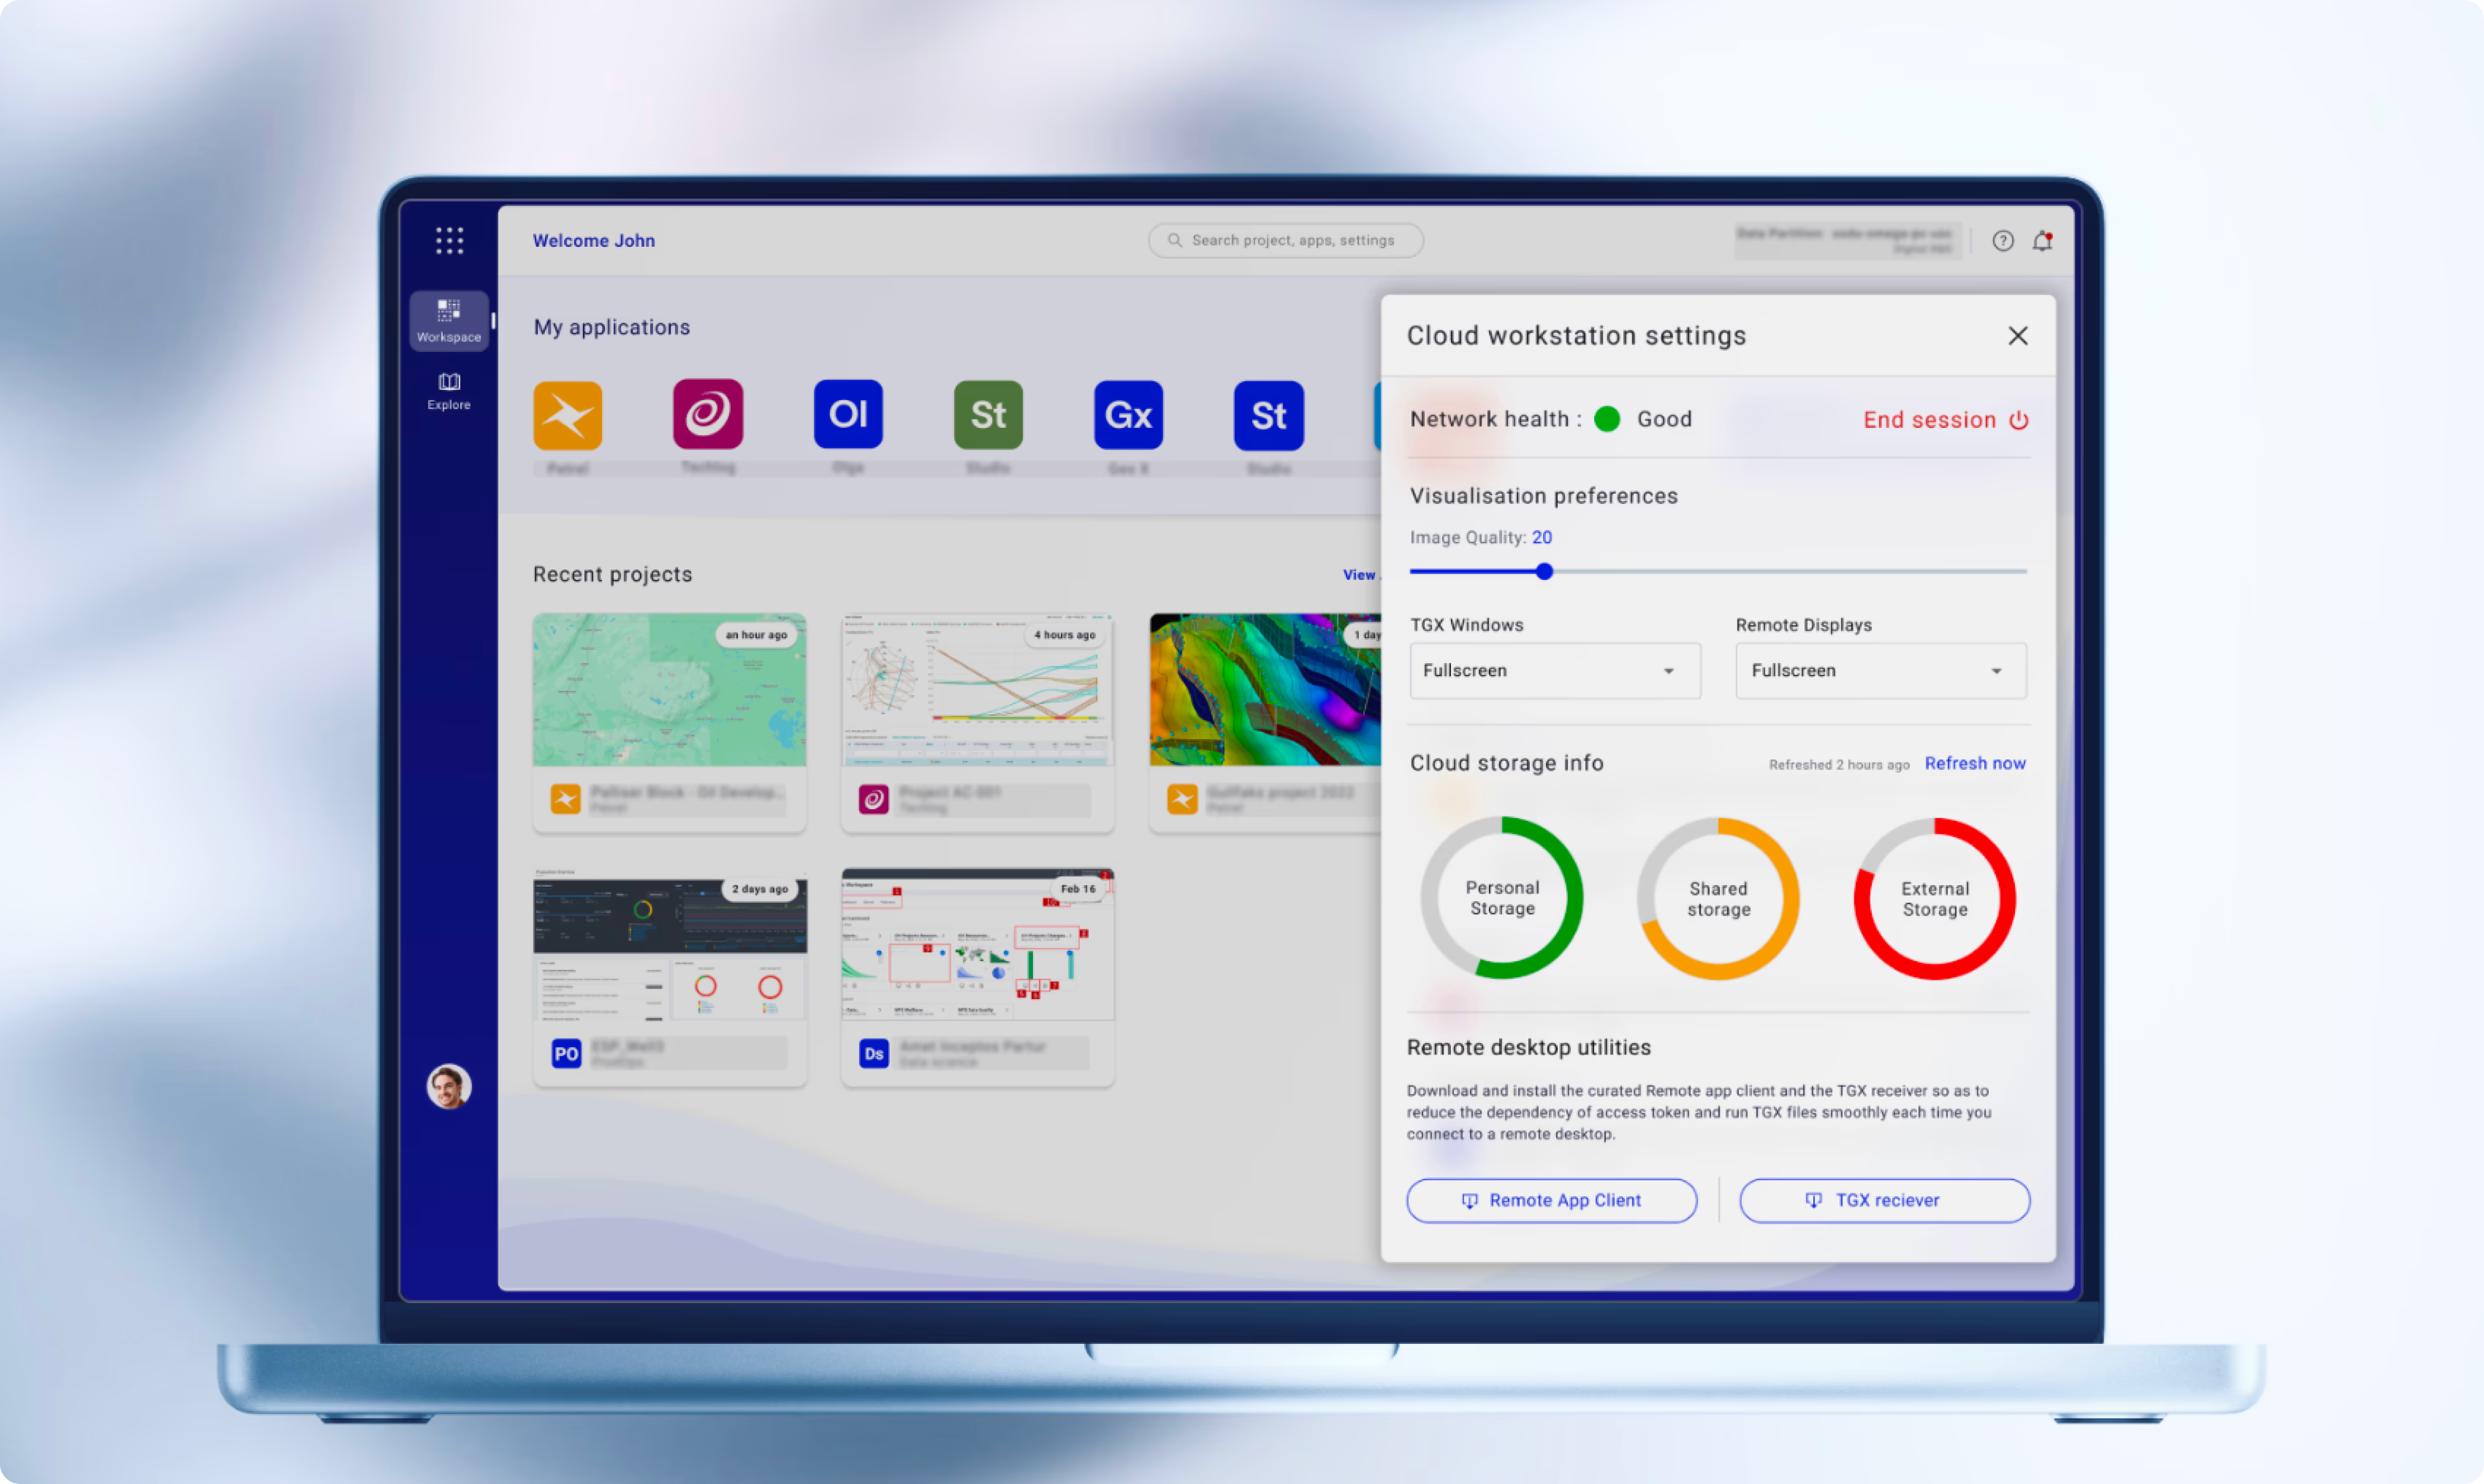The image size is (2484, 1484).
Task: Click the Refresh now link
Action: point(1974,763)
